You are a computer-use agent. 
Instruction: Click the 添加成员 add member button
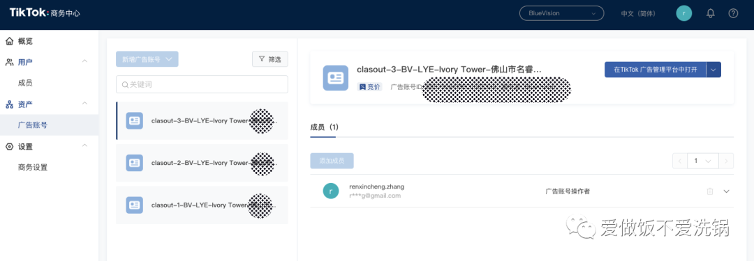(x=332, y=161)
